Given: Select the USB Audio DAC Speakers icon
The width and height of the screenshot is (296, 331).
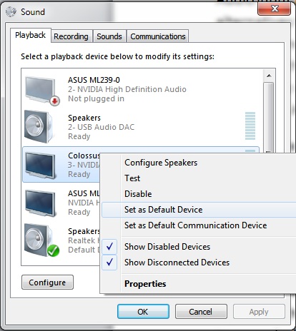Looking at the screenshot, I should [x=39, y=126].
